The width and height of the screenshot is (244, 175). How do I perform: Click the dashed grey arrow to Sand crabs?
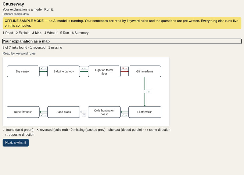pos(84,112)
